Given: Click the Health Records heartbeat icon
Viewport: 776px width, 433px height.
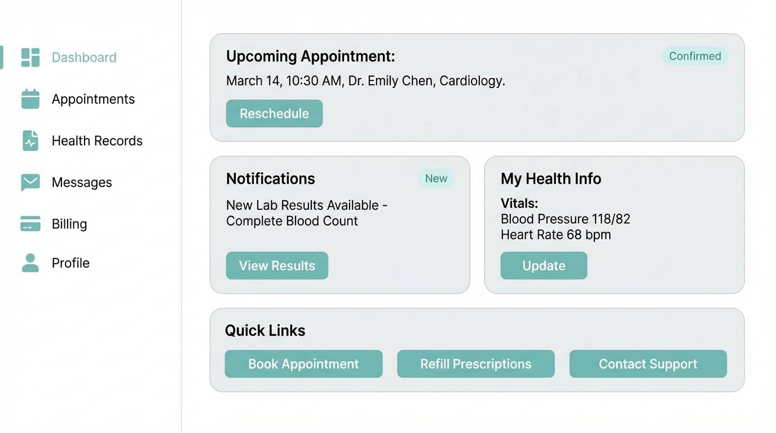Looking at the screenshot, I should 29,140.
